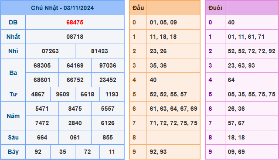Click fifth prize number 7472
This screenshot has height=160, width=279.
point(42,123)
